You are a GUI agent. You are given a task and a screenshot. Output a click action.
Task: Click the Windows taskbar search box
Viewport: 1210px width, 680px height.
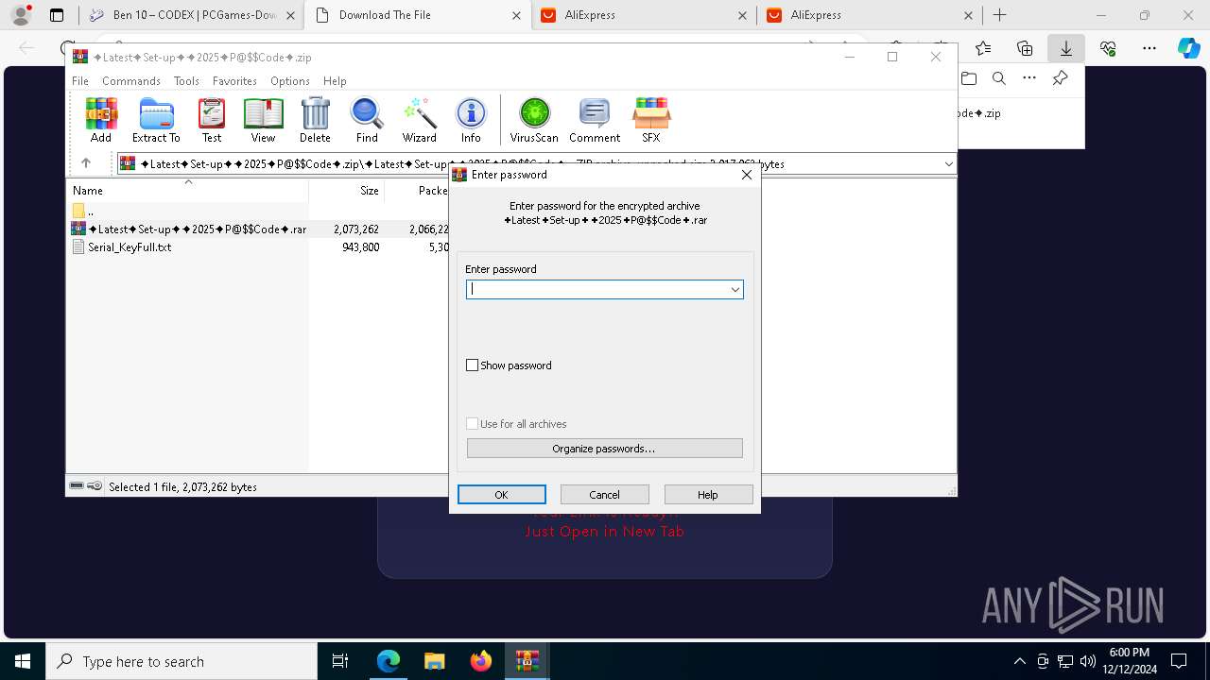(x=181, y=661)
